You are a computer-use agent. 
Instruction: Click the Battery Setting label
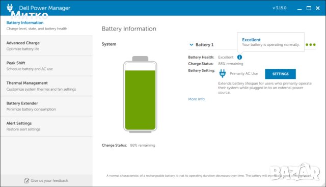point(202,70)
